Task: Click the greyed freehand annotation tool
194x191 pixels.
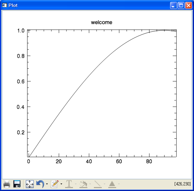Action: (83, 184)
